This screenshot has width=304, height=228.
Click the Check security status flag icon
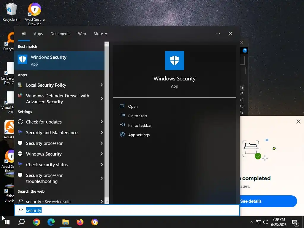[x=20, y=164]
